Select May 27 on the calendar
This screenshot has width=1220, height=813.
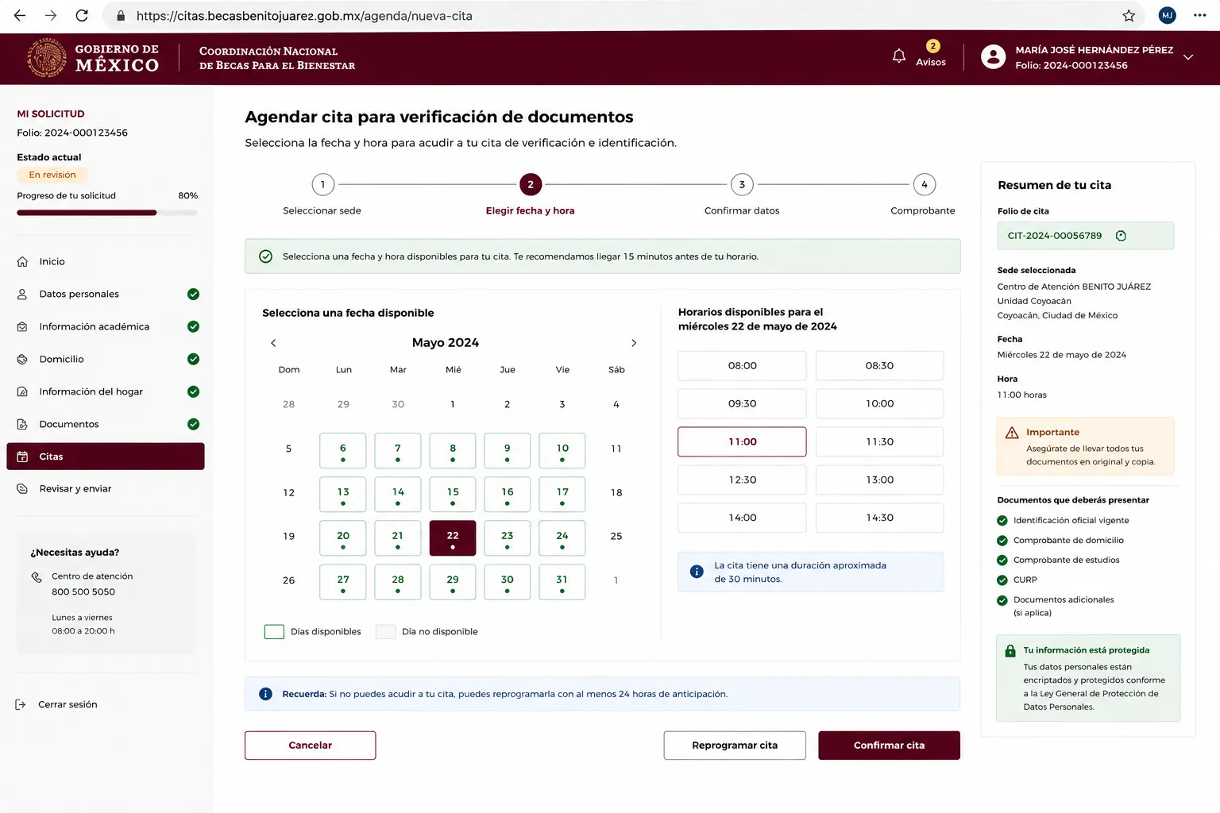(x=343, y=582)
